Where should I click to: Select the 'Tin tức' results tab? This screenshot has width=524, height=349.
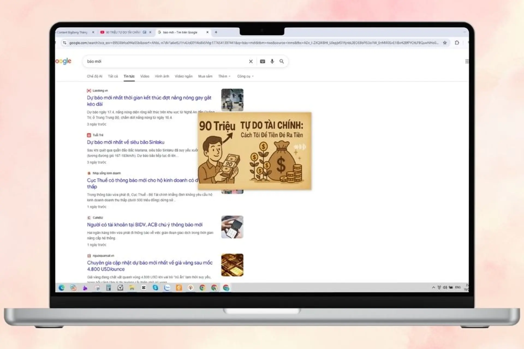click(x=129, y=76)
